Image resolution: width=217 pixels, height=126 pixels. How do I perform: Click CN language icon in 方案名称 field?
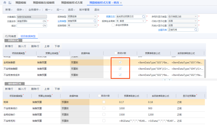point(45,21)
